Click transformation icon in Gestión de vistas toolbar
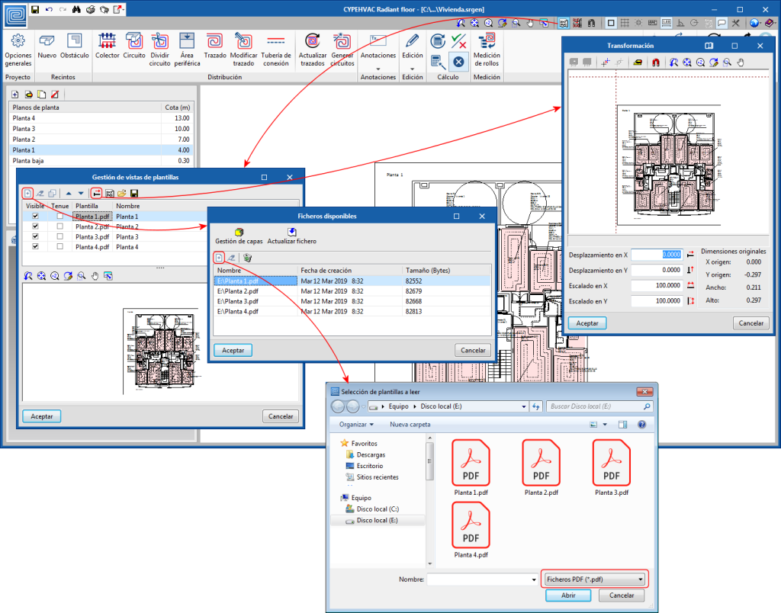 pos(97,193)
